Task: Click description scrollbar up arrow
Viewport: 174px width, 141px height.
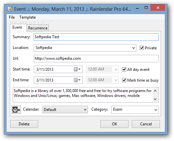Action: click(x=155, y=91)
